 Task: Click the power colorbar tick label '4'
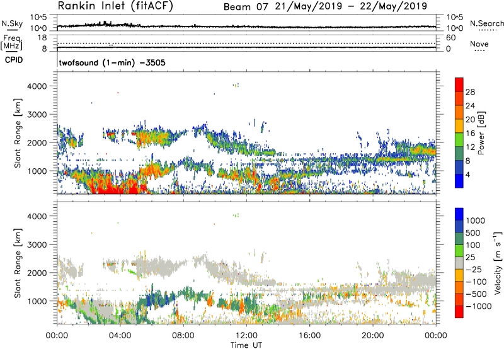pos(467,175)
